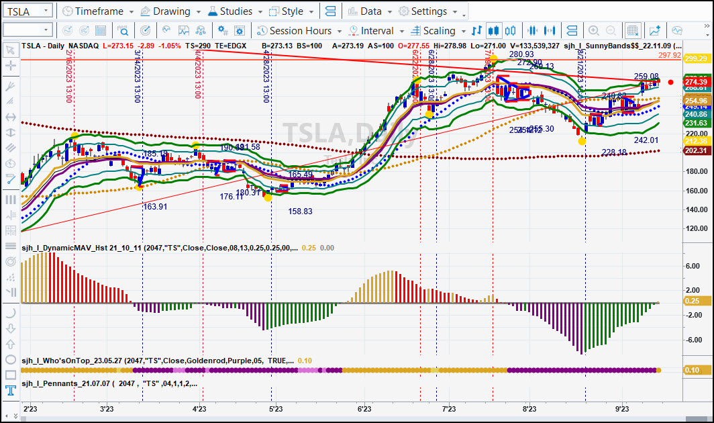Select the Text drawing tool
The image size is (714, 423).
10,391
